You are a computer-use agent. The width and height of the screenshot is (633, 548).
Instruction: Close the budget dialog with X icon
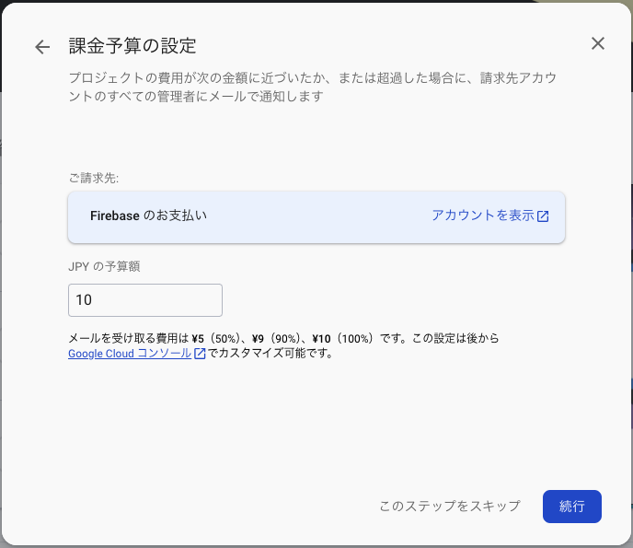click(x=597, y=43)
